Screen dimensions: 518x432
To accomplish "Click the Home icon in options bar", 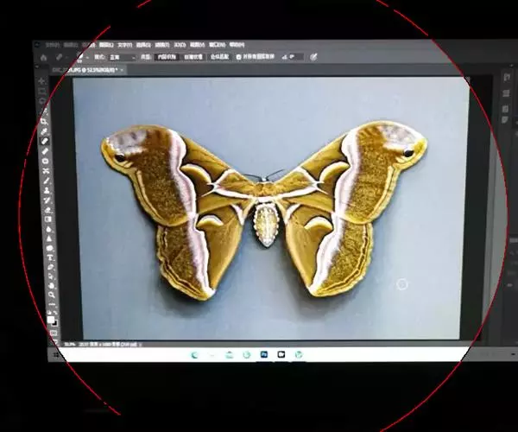I will [42, 55].
